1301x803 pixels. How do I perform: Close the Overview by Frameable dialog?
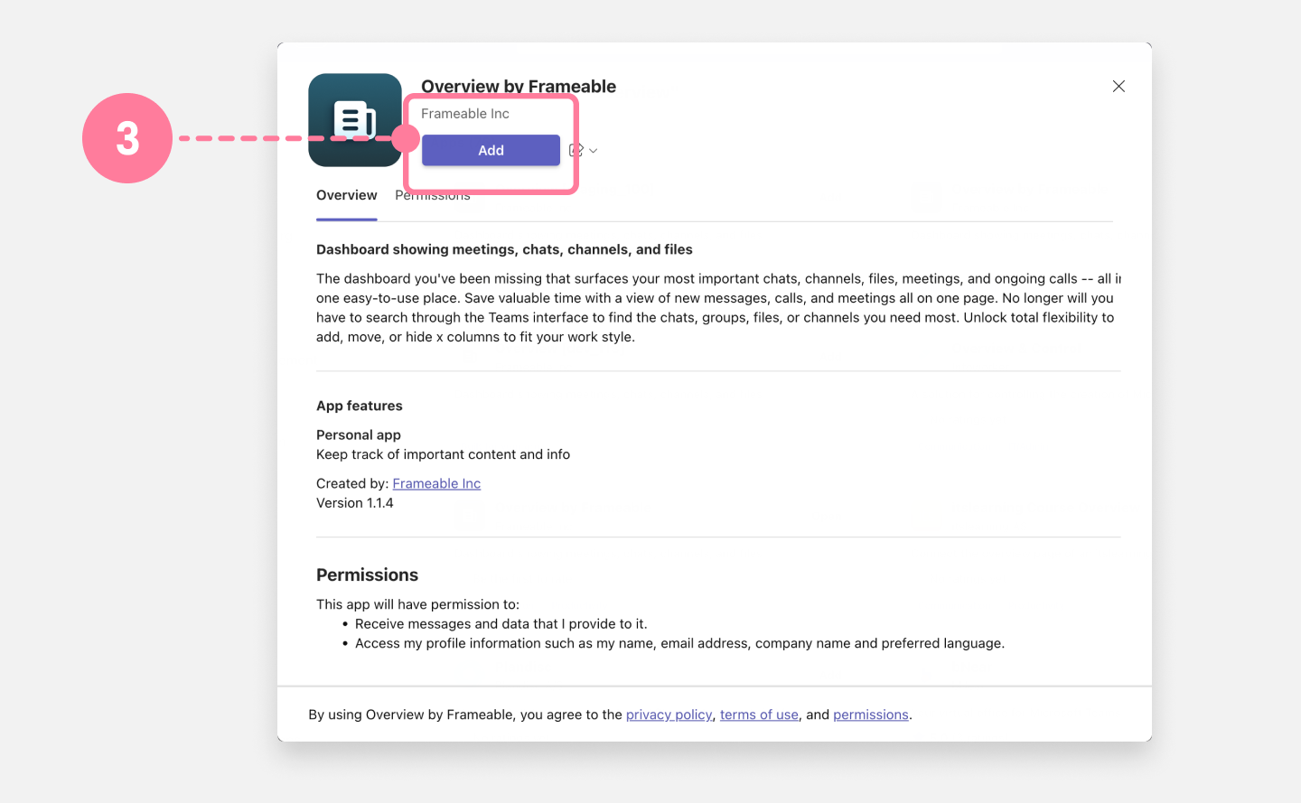coord(1118,87)
